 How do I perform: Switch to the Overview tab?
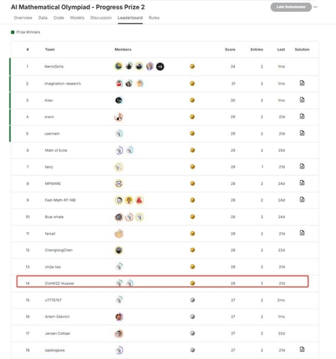coord(23,18)
